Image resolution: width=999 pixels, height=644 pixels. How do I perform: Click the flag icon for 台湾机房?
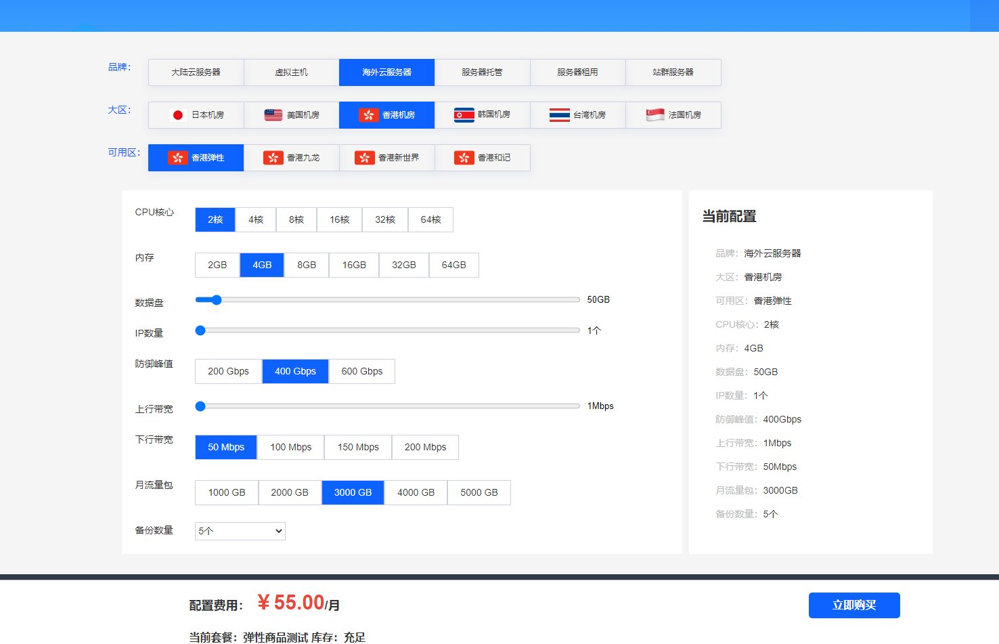tap(560, 115)
